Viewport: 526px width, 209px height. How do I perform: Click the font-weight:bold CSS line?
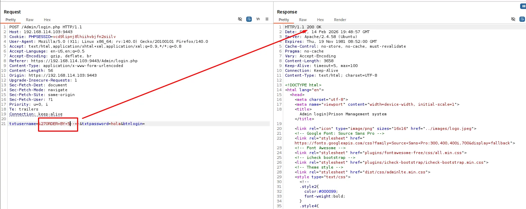[x=325, y=196]
